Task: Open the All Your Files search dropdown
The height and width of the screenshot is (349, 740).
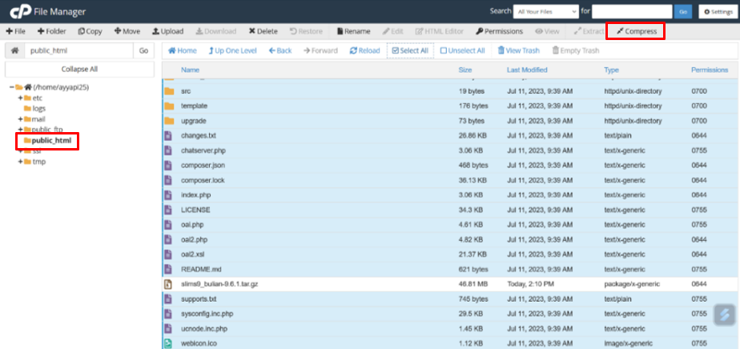Action: pos(546,11)
